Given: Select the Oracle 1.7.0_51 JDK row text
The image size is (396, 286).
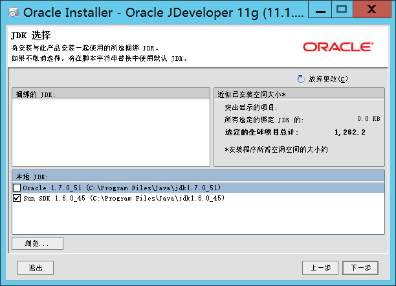Looking at the screenshot, I should pyautogui.click(x=122, y=188).
